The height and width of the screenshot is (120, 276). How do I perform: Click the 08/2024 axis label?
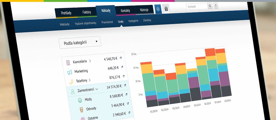227,101
